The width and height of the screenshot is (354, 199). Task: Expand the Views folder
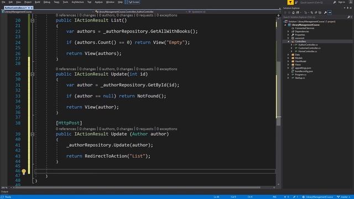click(288, 65)
